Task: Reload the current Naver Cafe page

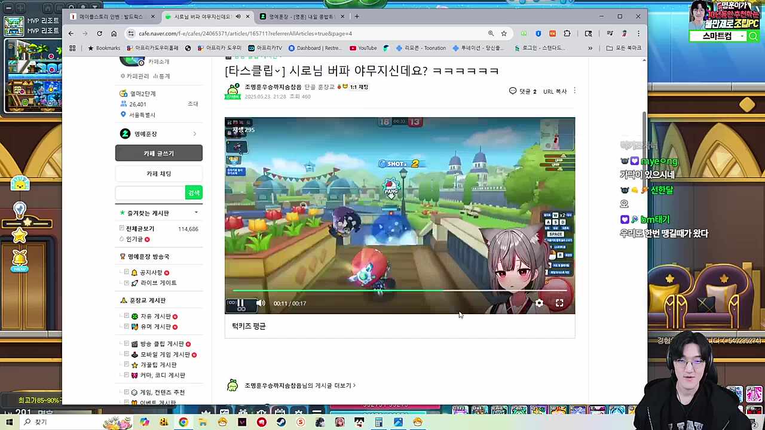Action: pos(99,33)
